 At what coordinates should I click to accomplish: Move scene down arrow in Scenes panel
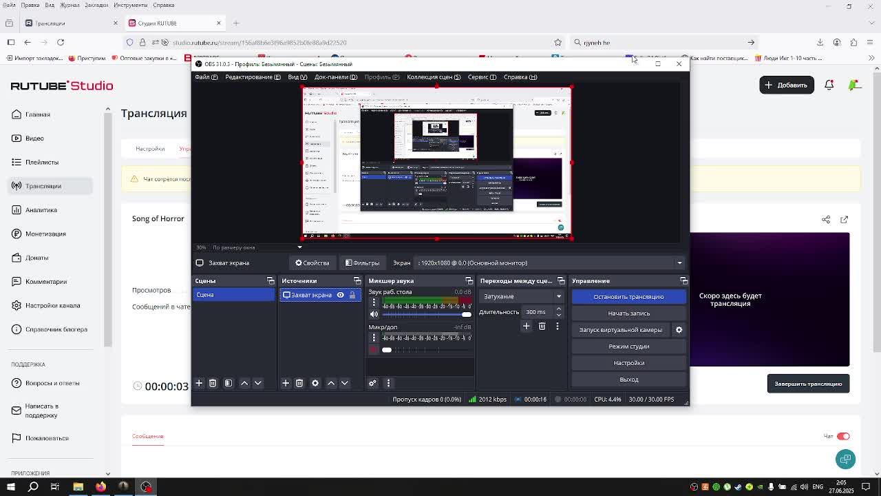(258, 383)
